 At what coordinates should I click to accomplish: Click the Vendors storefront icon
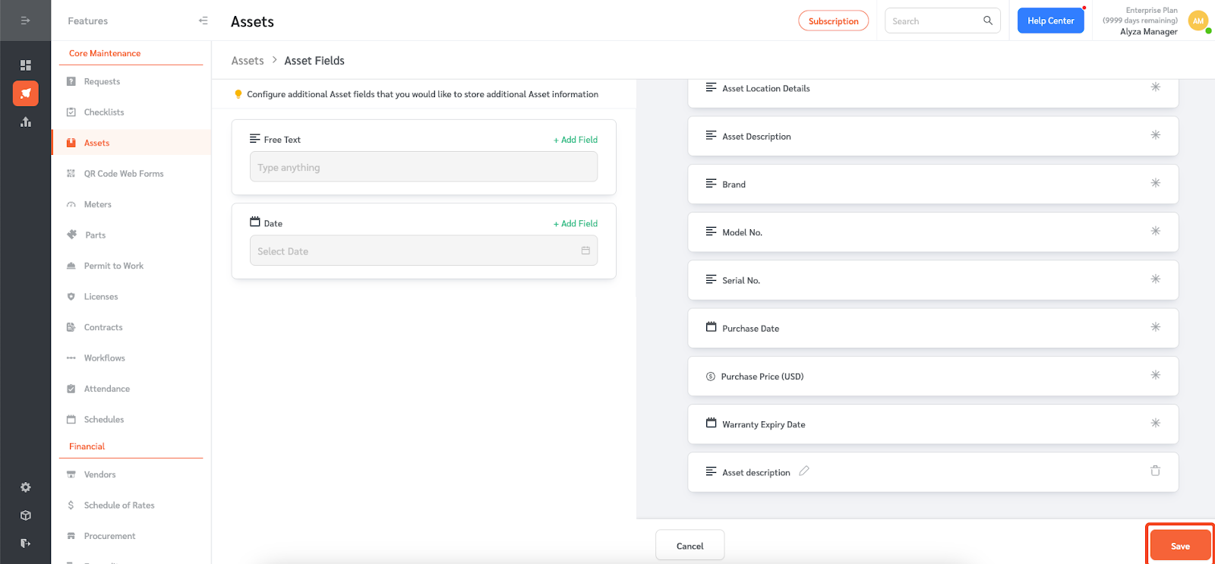71,474
